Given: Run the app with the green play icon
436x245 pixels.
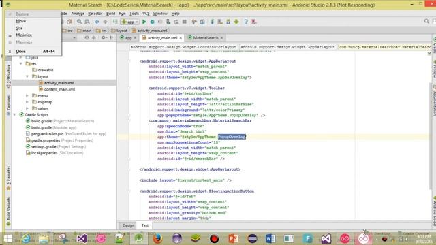Looking at the screenshot, I should (144, 22).
